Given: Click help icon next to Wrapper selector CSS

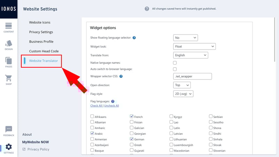Looking at the screenshot, I should click(x=121, y=76).
